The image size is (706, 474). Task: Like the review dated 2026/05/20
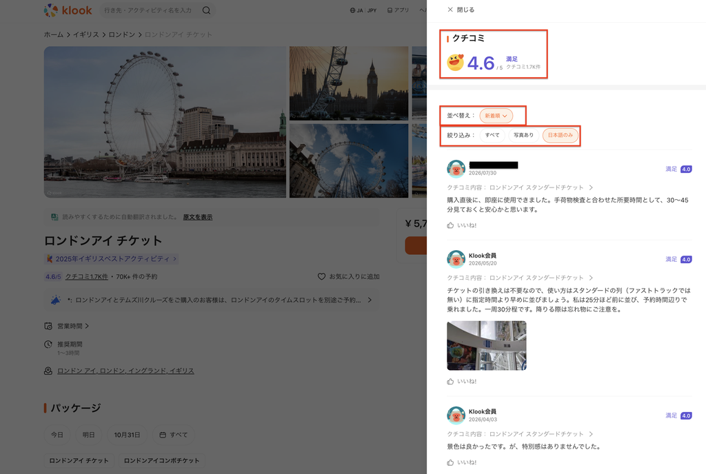pyautogui.click(x=462, y=382)
